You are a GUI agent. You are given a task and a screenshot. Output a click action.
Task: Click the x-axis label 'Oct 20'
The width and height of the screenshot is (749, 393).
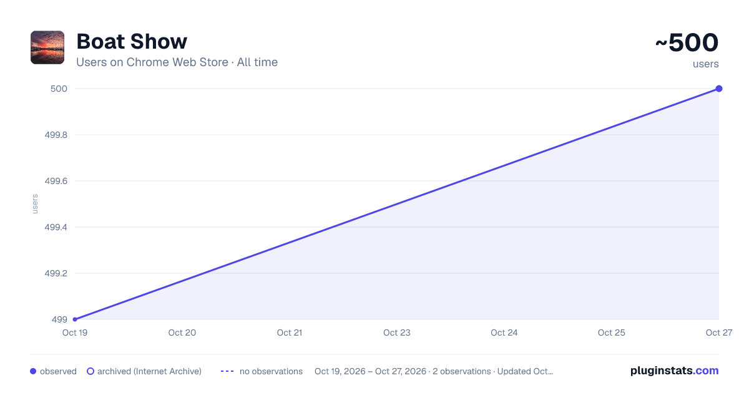pyautogui.click(x=182, y=332)
